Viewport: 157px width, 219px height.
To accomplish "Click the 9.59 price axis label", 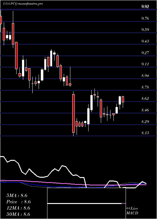I will point(145,30).
